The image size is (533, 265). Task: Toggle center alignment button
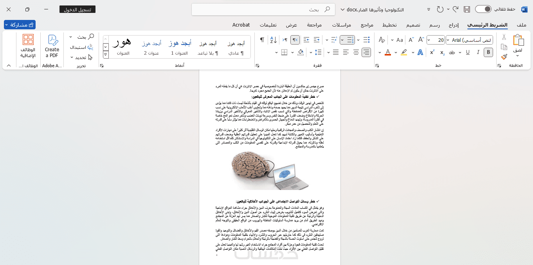click(356, 52)
